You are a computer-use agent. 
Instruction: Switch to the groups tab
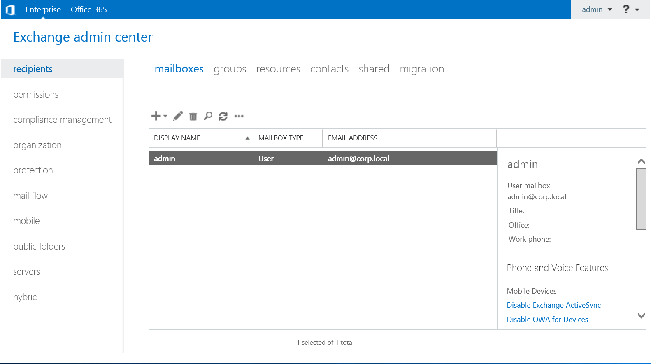click(x=230, y=69)
